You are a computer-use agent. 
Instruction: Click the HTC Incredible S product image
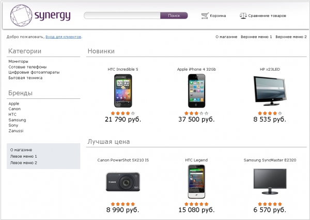(x=123, y=91)
